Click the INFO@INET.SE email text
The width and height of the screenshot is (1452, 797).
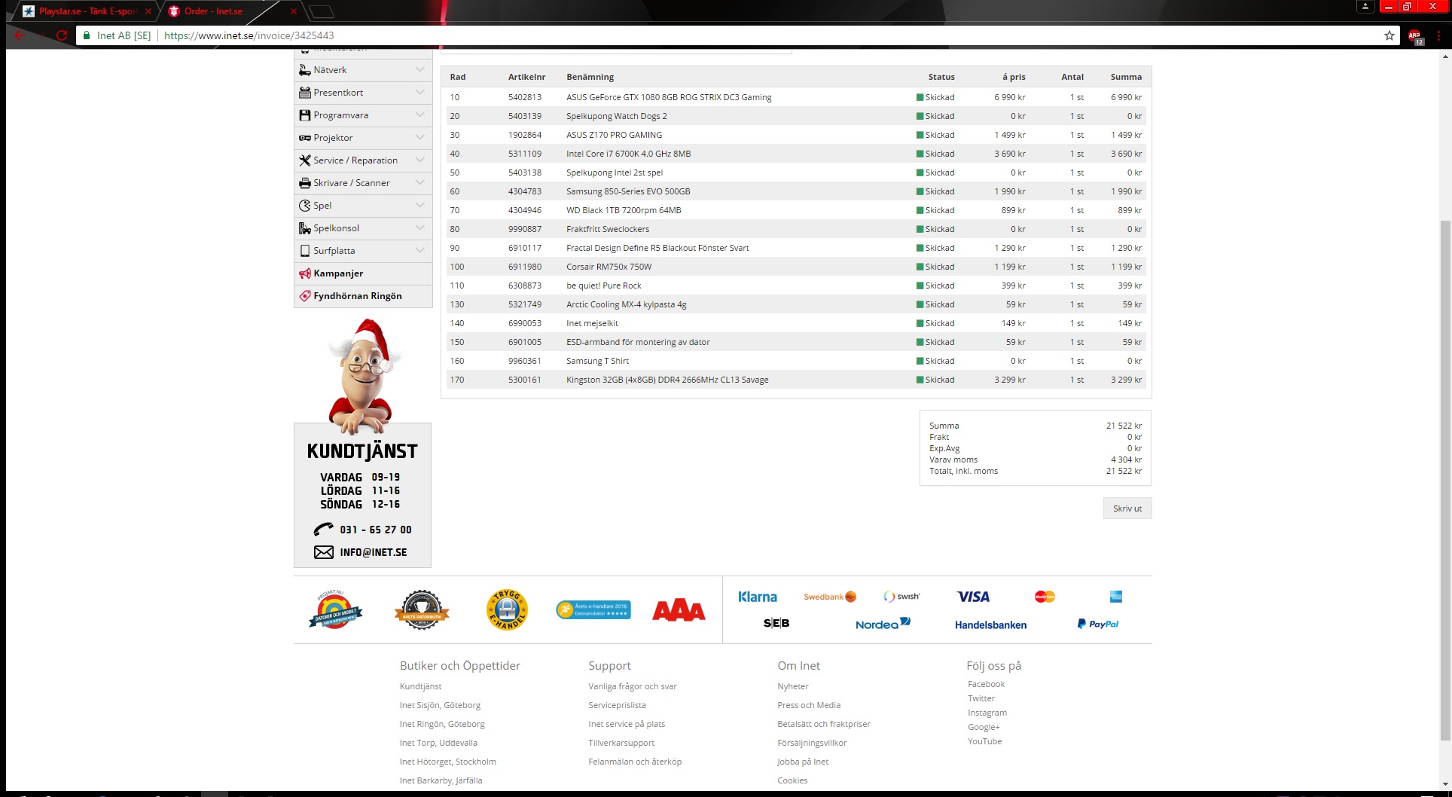click(373, 552)
